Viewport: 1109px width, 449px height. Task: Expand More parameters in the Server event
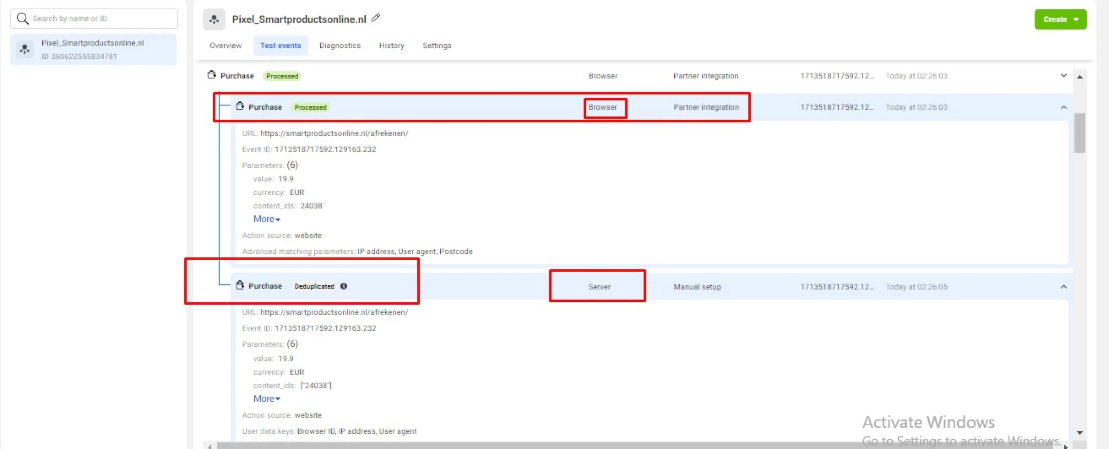[x=266, y=399]
